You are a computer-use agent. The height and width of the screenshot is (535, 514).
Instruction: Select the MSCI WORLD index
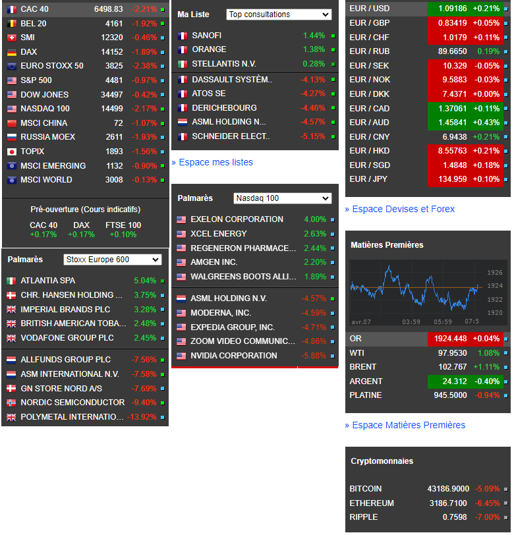click(x=86, y=180)
